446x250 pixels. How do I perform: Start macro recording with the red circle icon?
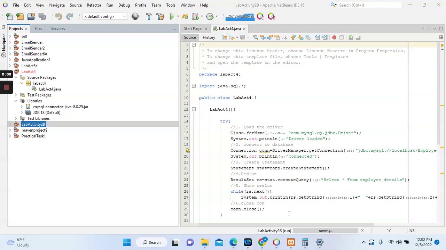[334, 37]
